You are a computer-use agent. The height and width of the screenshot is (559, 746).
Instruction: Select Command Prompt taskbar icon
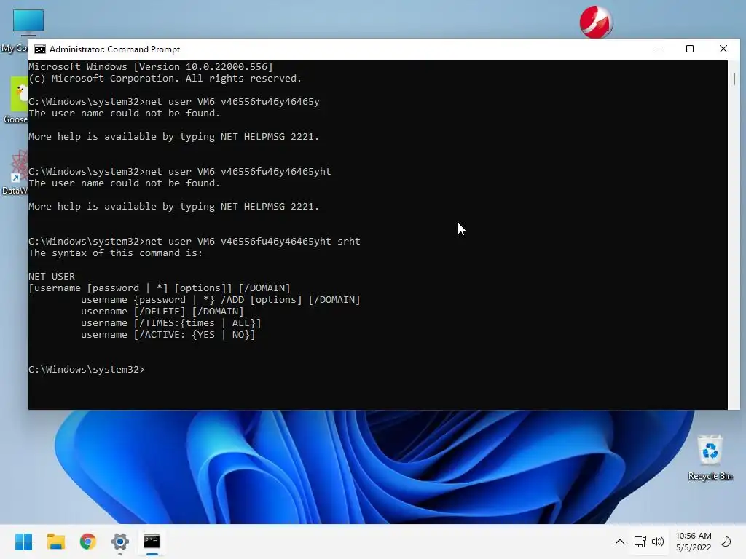152,542
